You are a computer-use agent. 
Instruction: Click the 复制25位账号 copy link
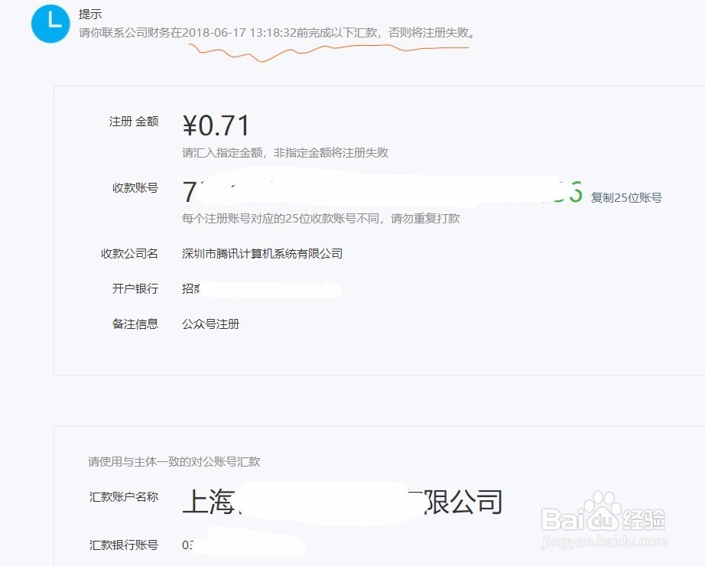click(x=626, y=197)
